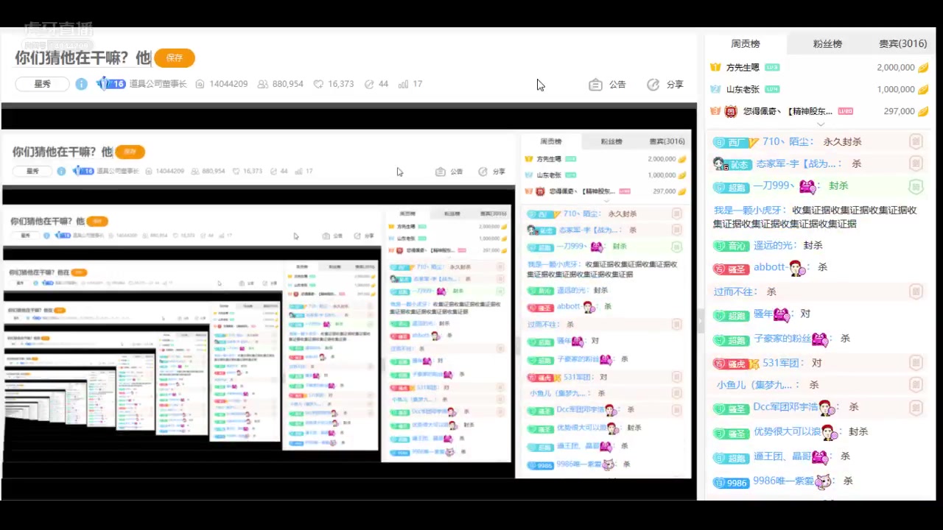Expand the contribution ranking list chevron
Image resolution: width=943 pixels, height=530 pixels.
[x=820, y=124]
